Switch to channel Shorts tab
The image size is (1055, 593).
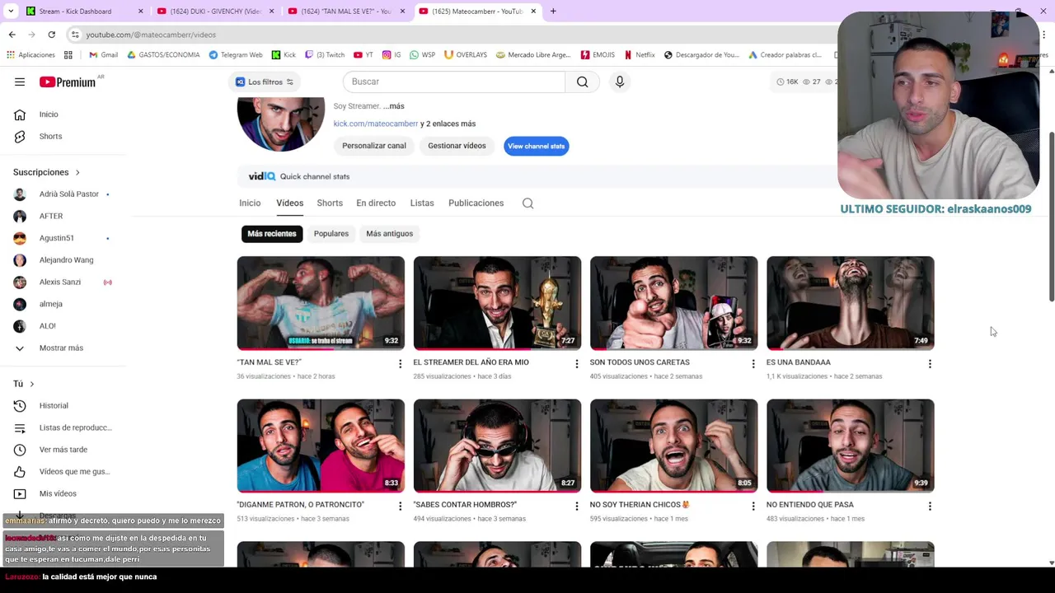click(330, 203)
